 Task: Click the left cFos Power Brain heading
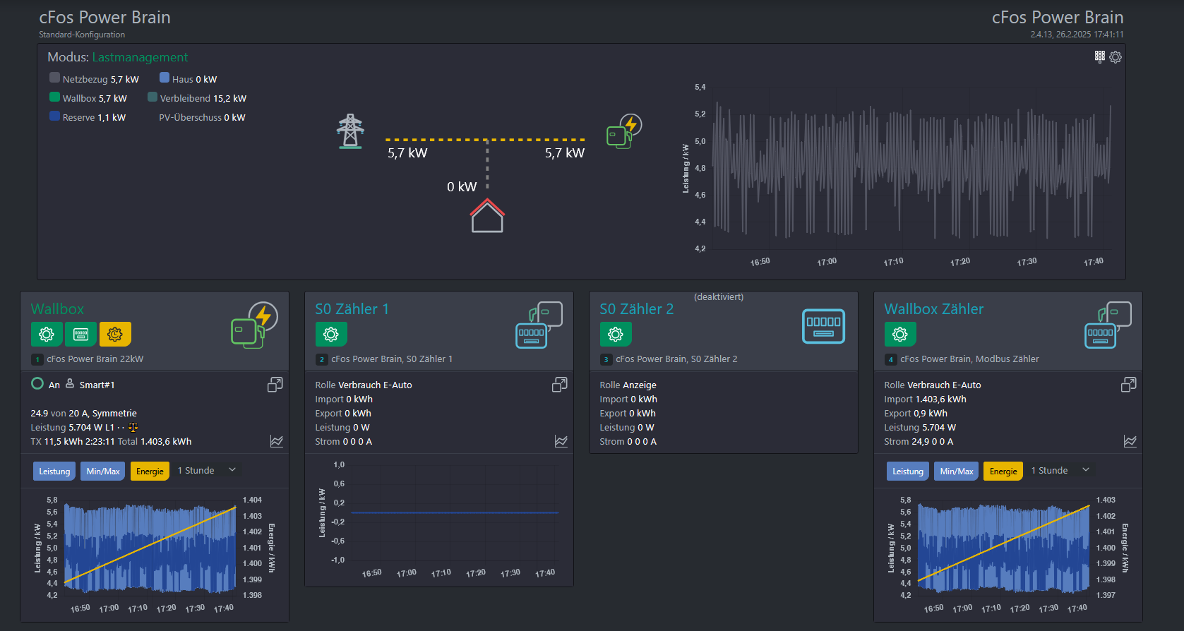[x=104, y=18]
